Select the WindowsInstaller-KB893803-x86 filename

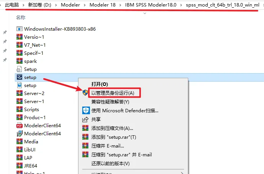(x=60, y=29)
